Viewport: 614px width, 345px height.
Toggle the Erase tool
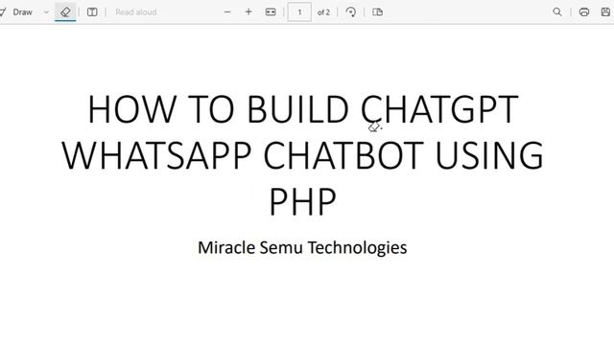(65, 12)
